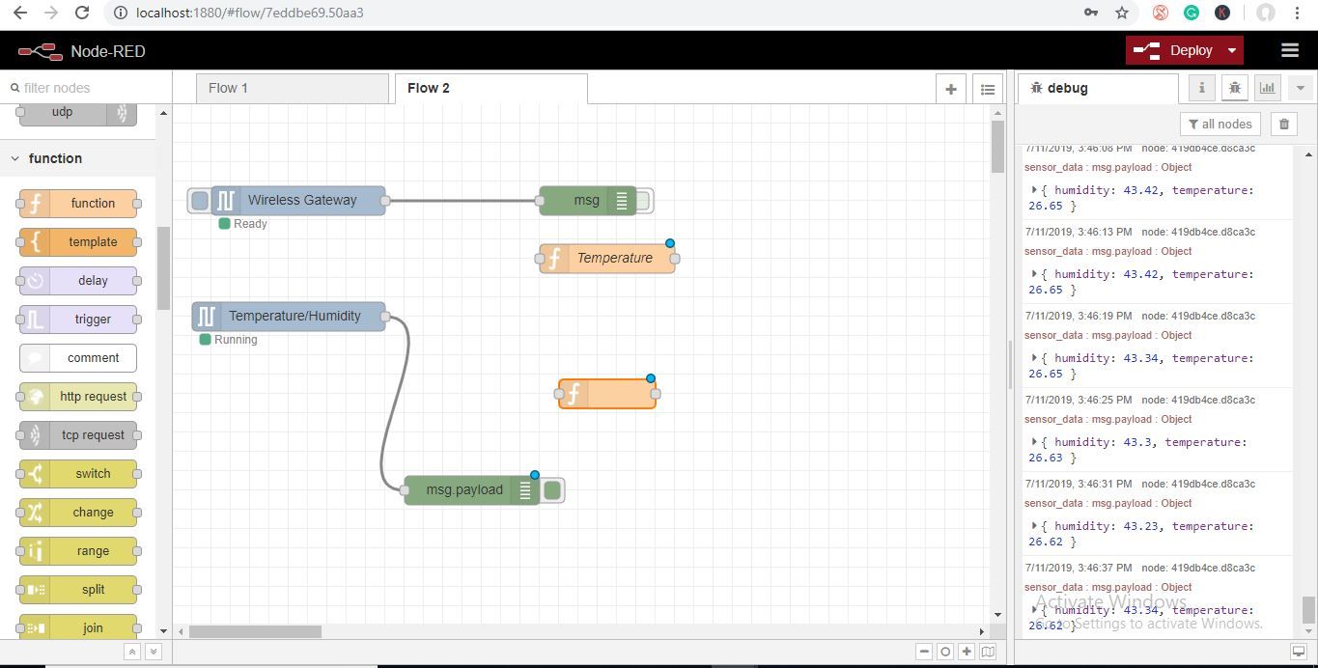The width and height of the screenshot is (1318, 668).
Task: Click node id link at 3:46:25 PM
Action: click(1198, 400)
